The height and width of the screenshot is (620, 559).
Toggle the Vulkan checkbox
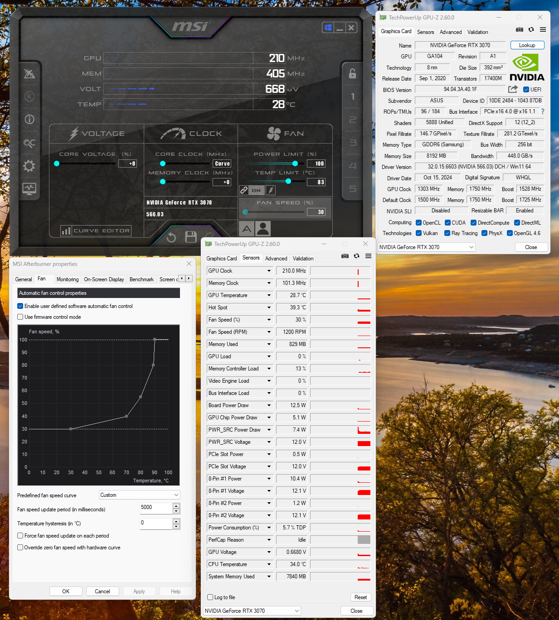419,233
